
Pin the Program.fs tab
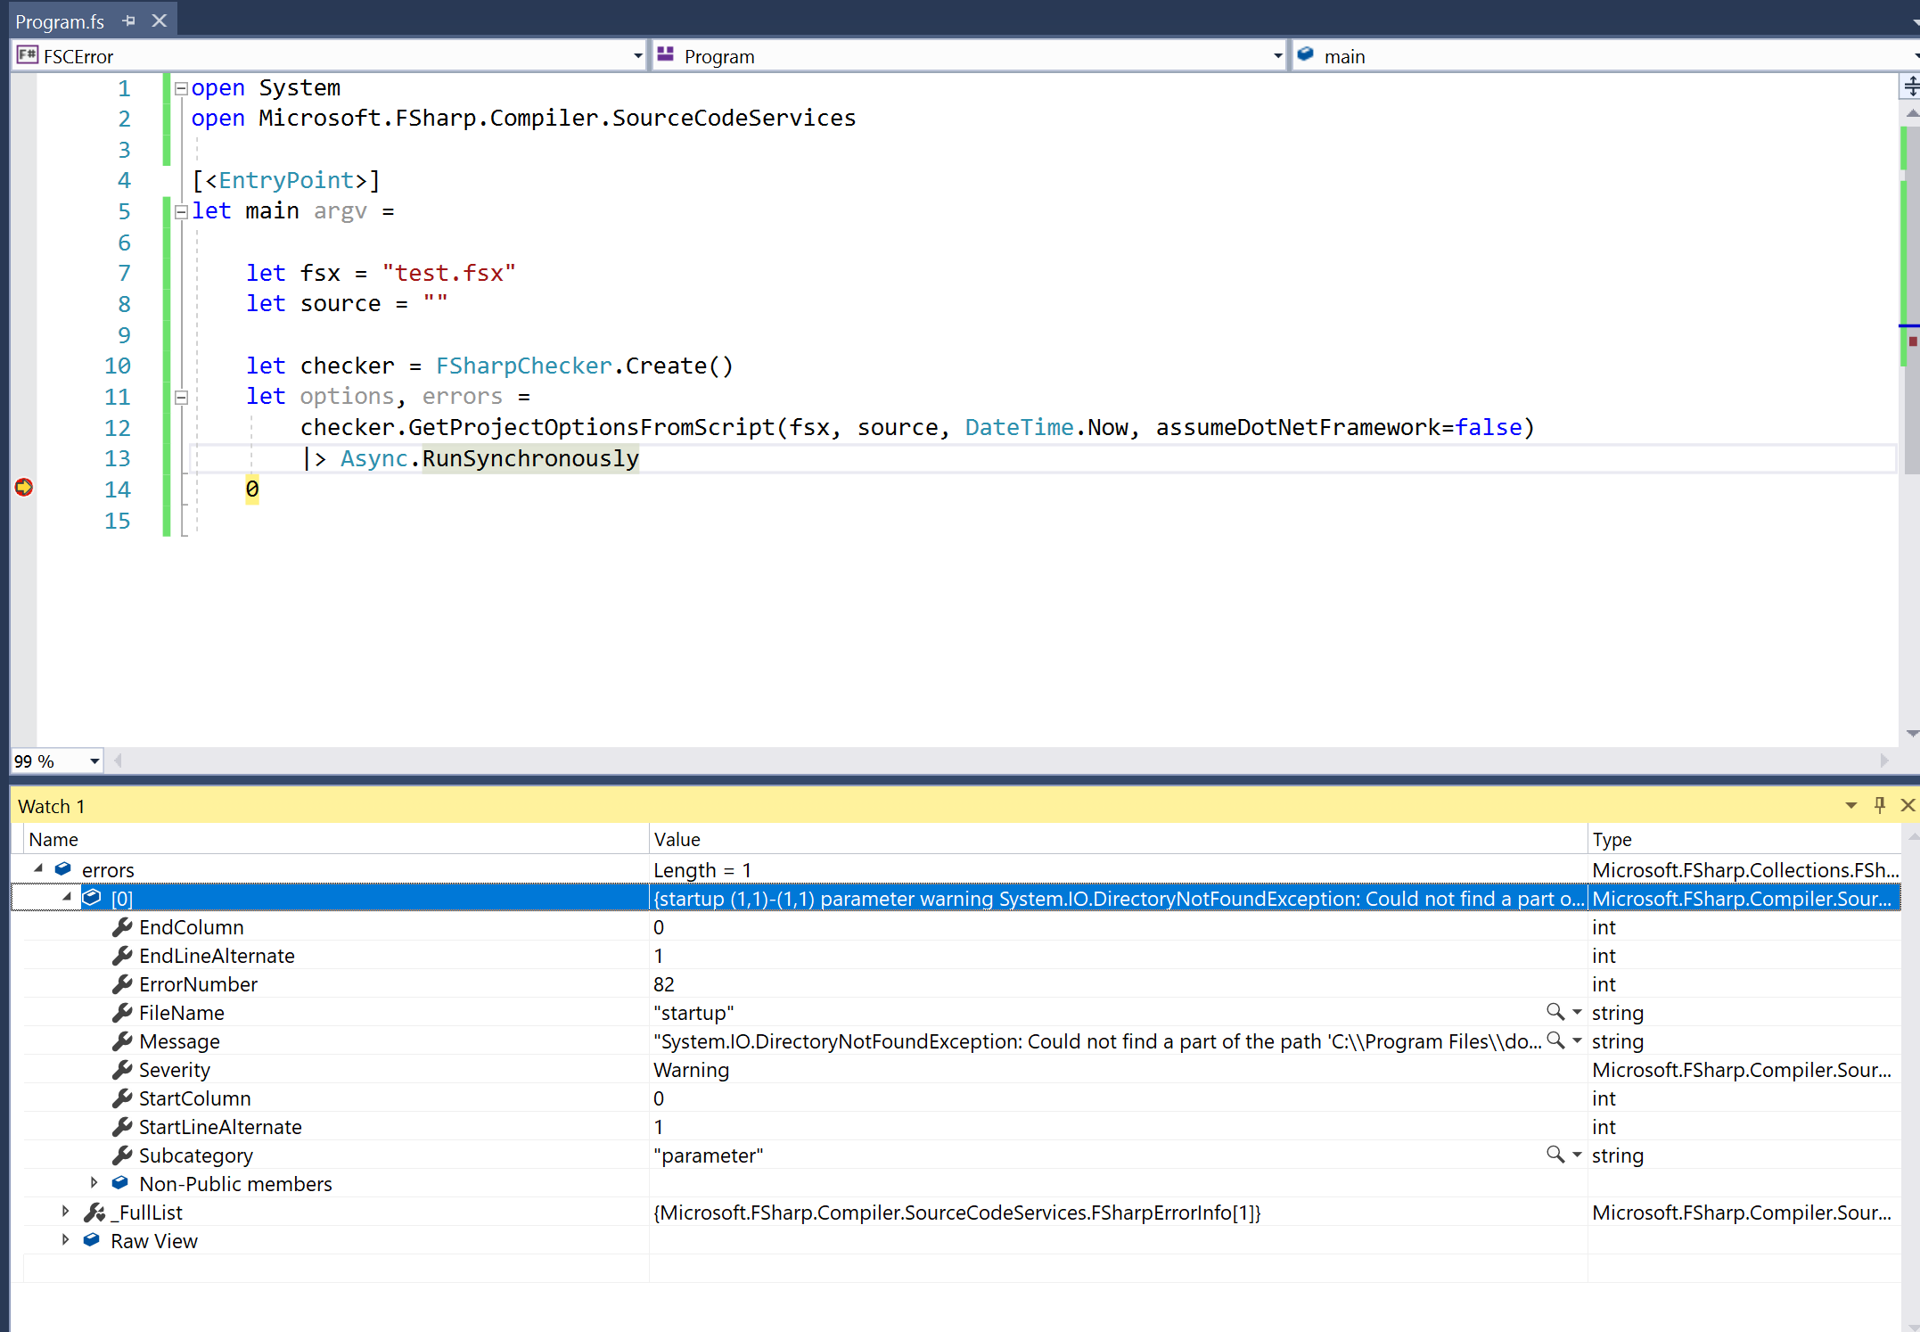point(129,21)
